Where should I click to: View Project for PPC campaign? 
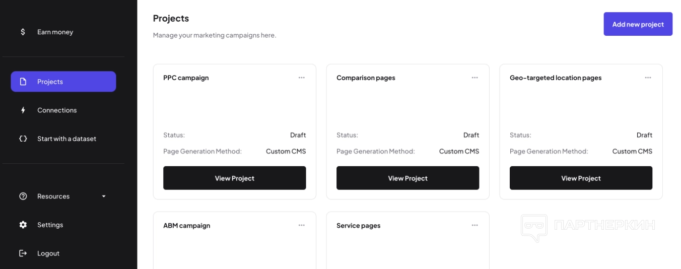(234, 178)
